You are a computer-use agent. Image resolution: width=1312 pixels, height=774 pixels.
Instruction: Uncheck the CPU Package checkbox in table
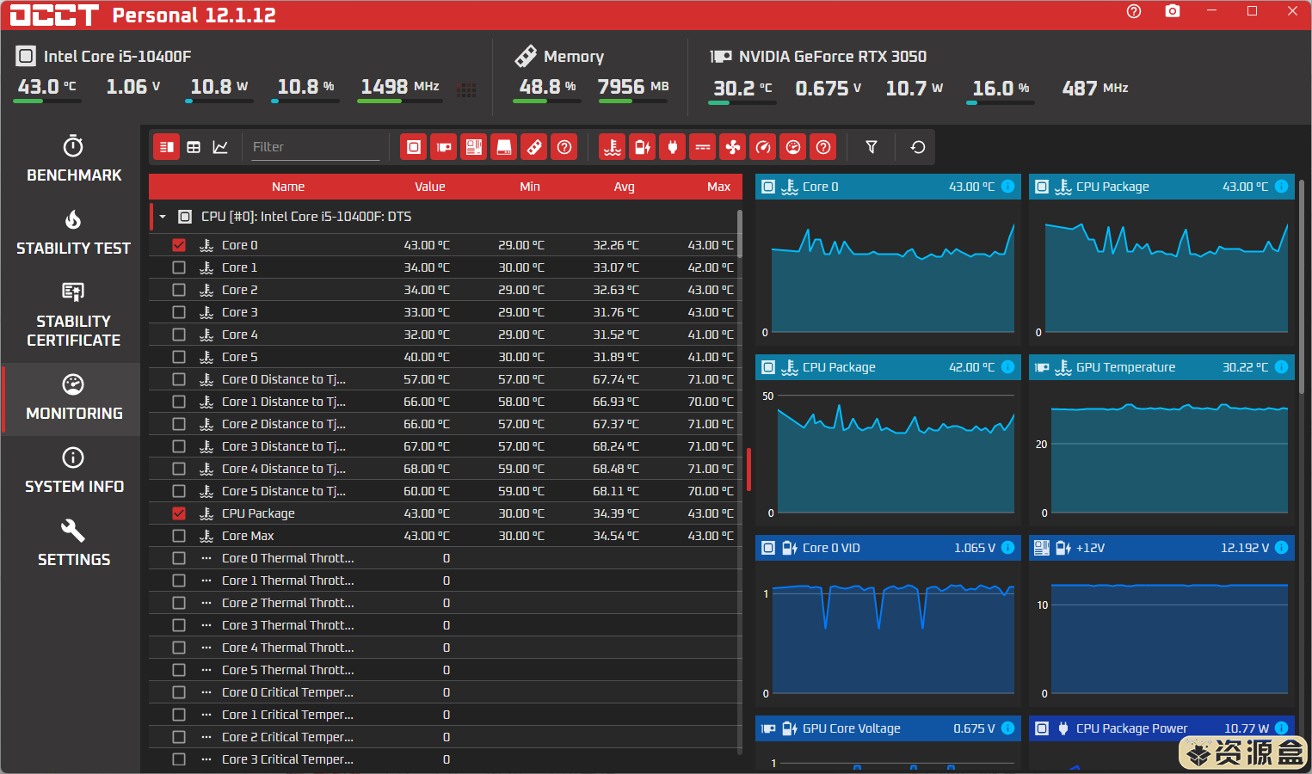(179, 513)
